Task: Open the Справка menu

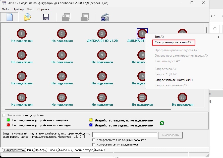Action: coord(43,9)
